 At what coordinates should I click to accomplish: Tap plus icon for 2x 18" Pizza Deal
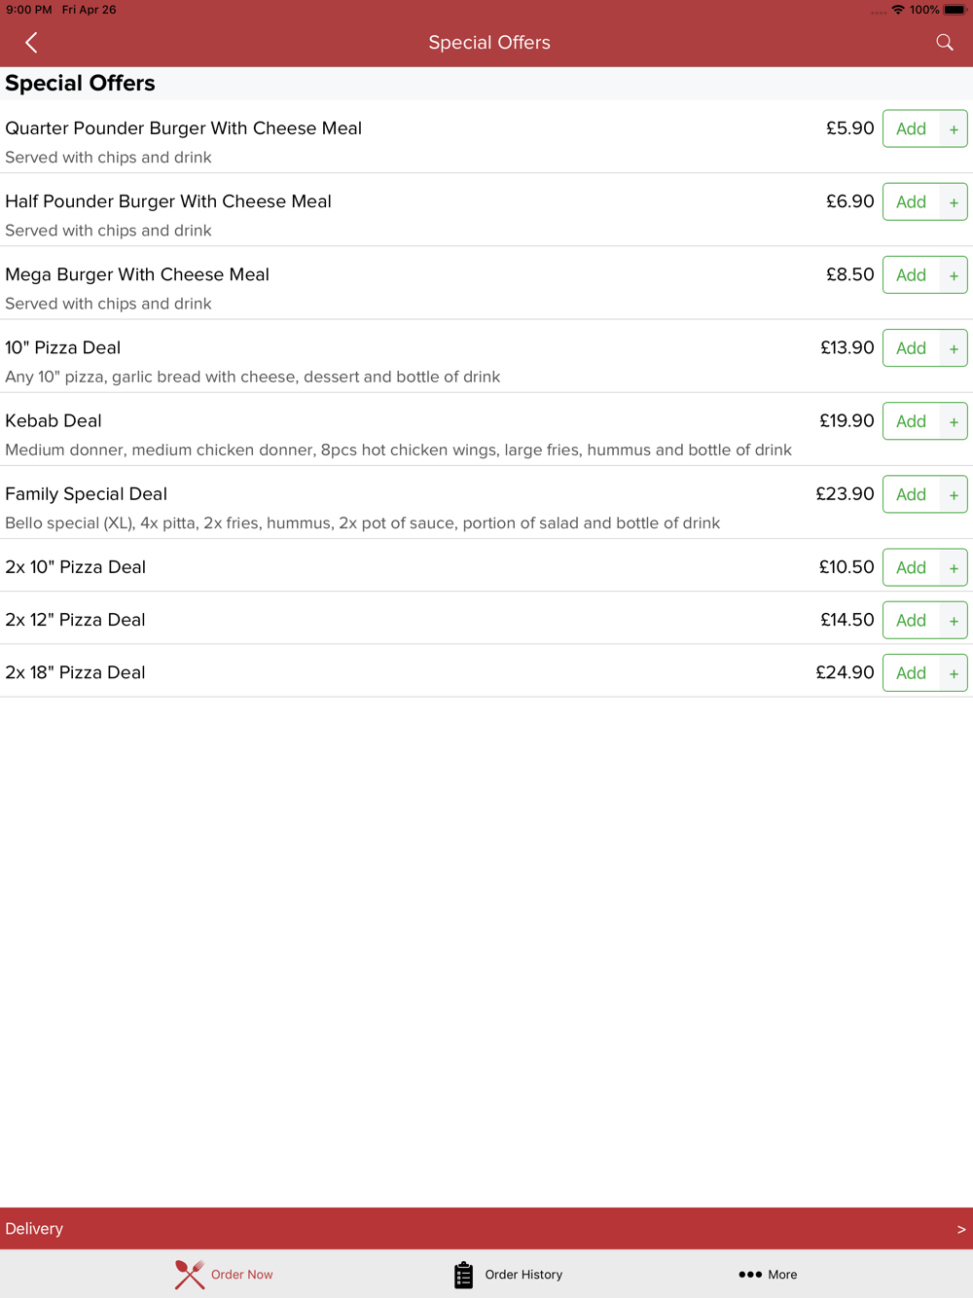pyautogui.click(x=954, y=673)
